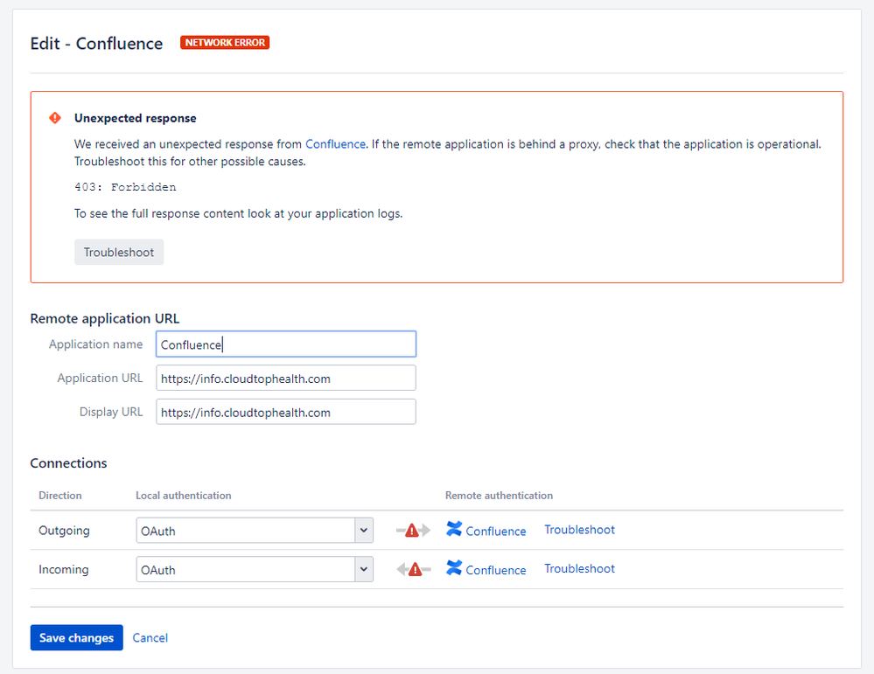The image size is (874, 674).
Task: Click the '403: Forbidden' error text
Action: pyautogui.click(x=125, y=187)
